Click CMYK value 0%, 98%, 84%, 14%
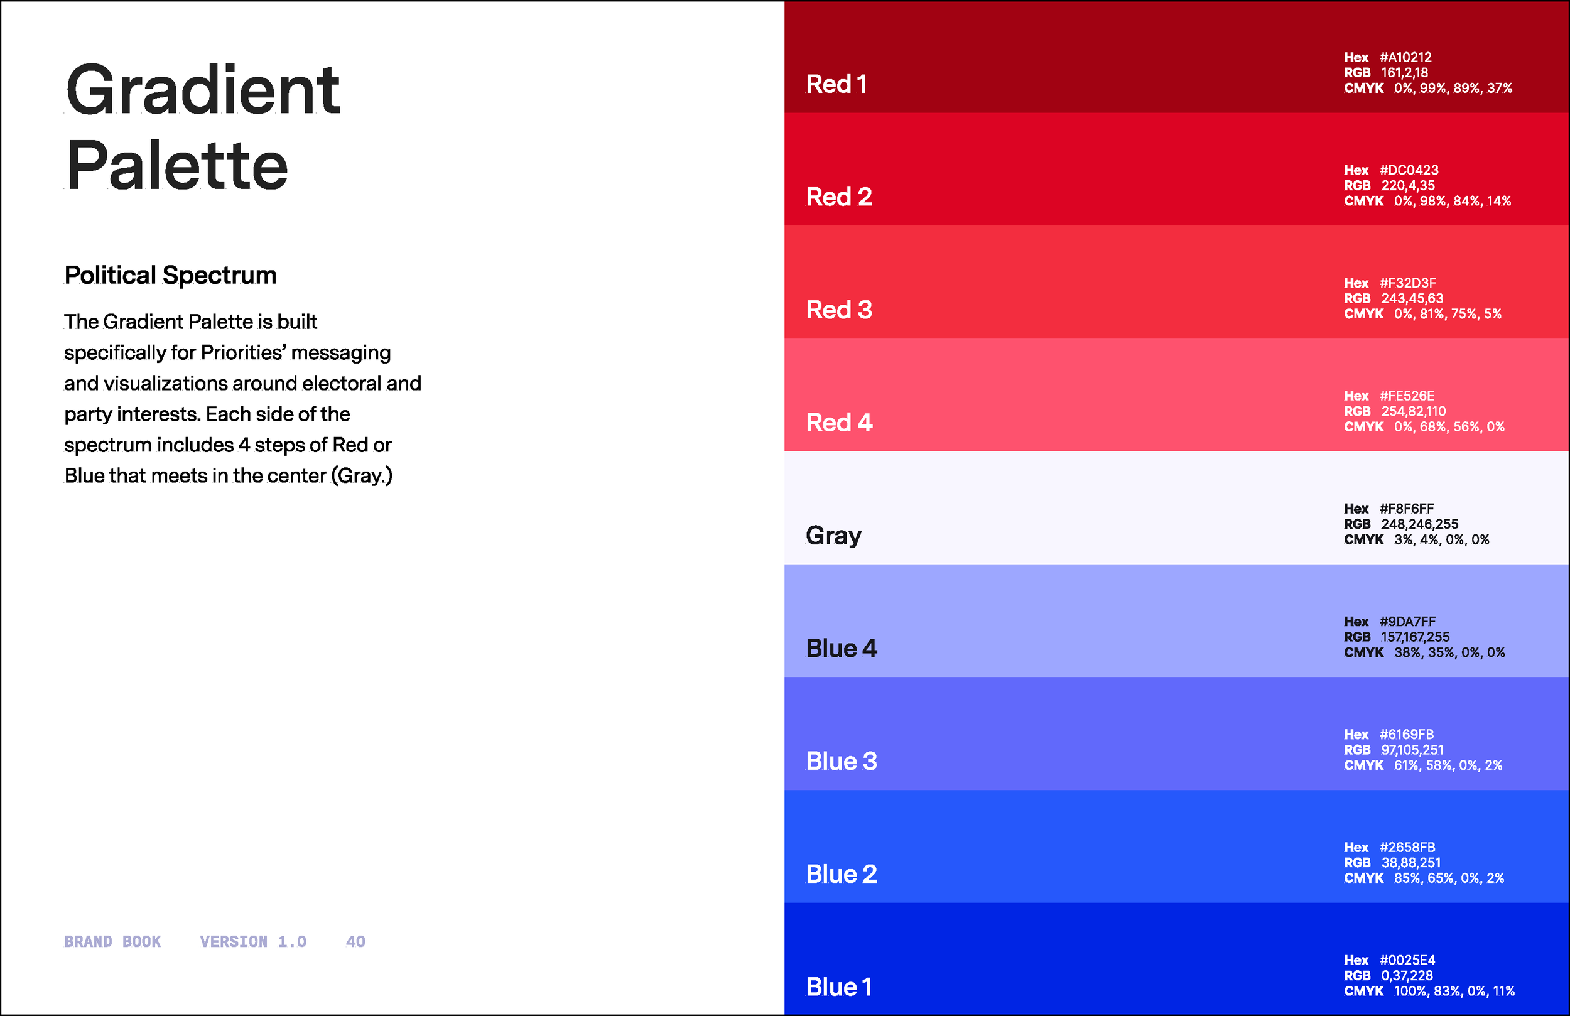 [x=1453, y=201]
